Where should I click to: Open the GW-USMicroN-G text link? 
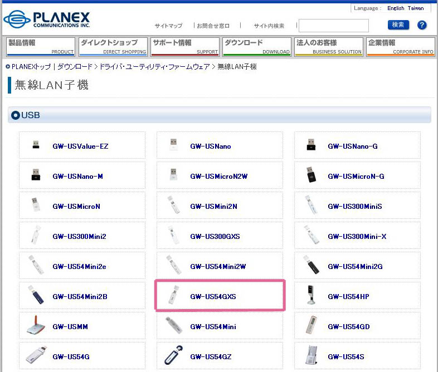pos(356,177)
